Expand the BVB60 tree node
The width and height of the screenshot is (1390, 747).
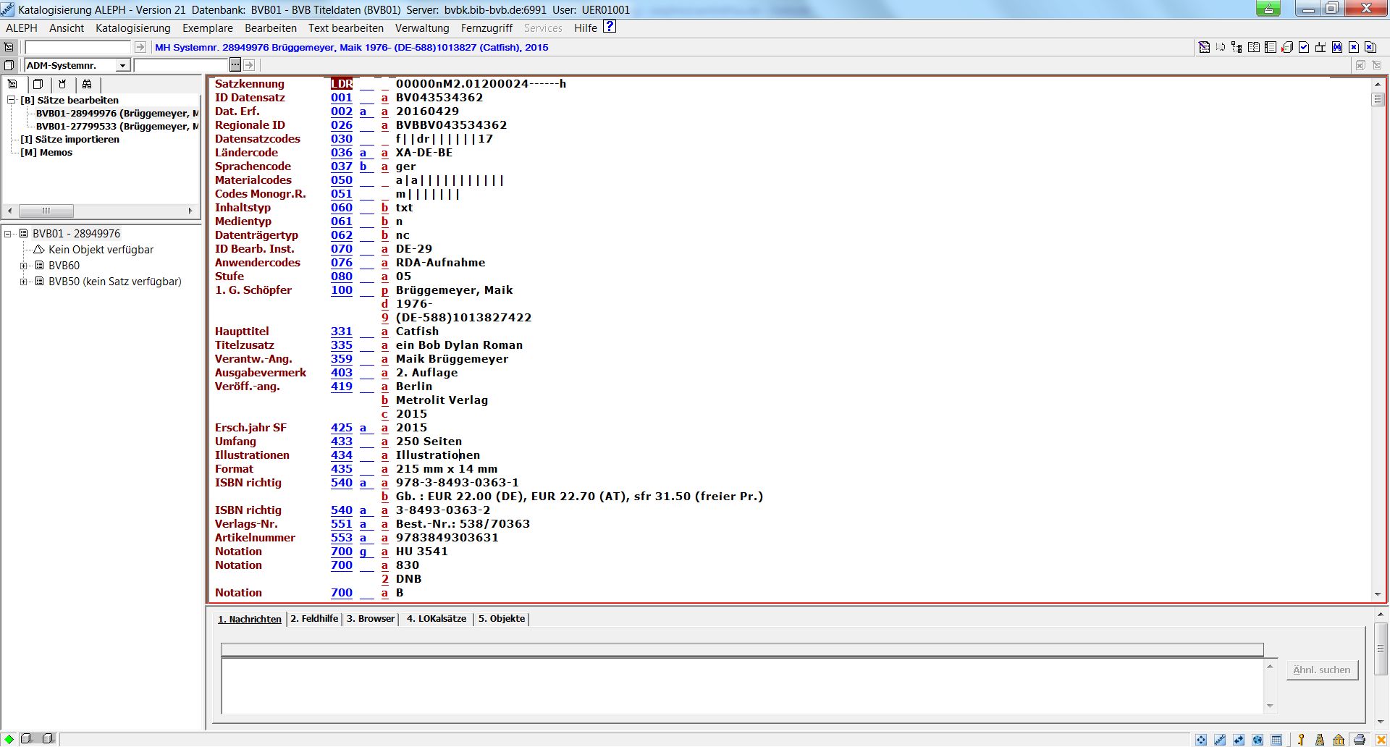coord(24,266)
